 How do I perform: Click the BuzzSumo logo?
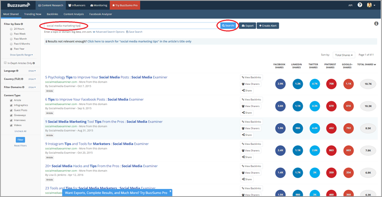point(18,5)
